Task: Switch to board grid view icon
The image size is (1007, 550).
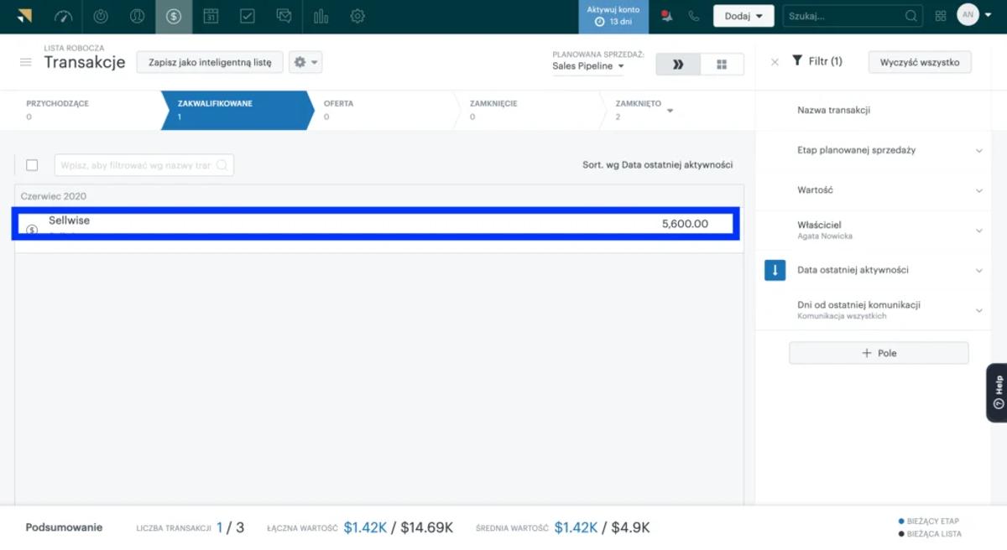Action: [x=722, y=65]
